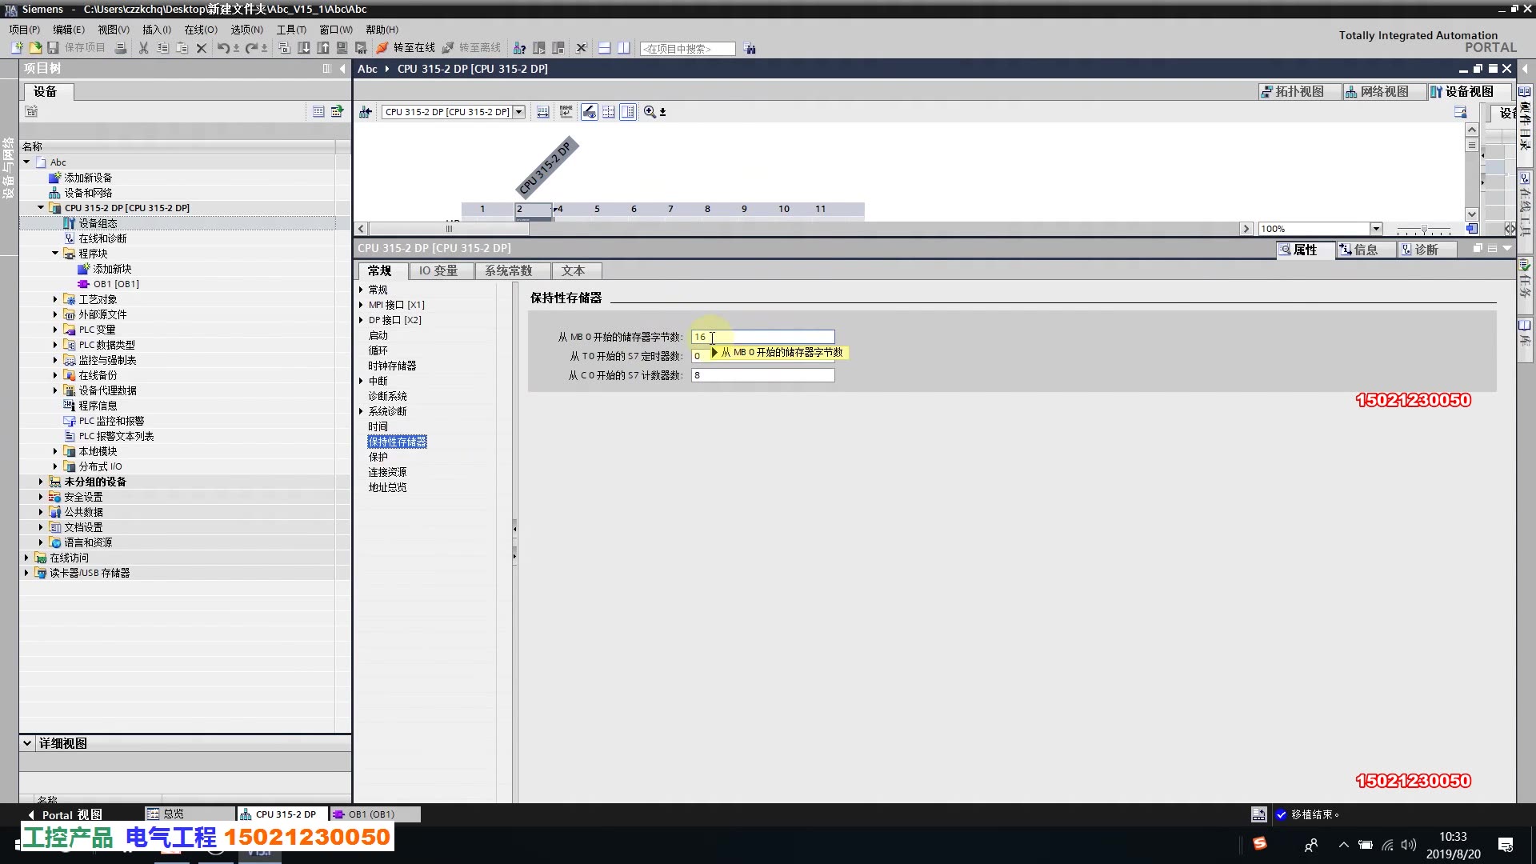
Task: Click the Zoom magnifier icon in device view
Action: [650, 112]
